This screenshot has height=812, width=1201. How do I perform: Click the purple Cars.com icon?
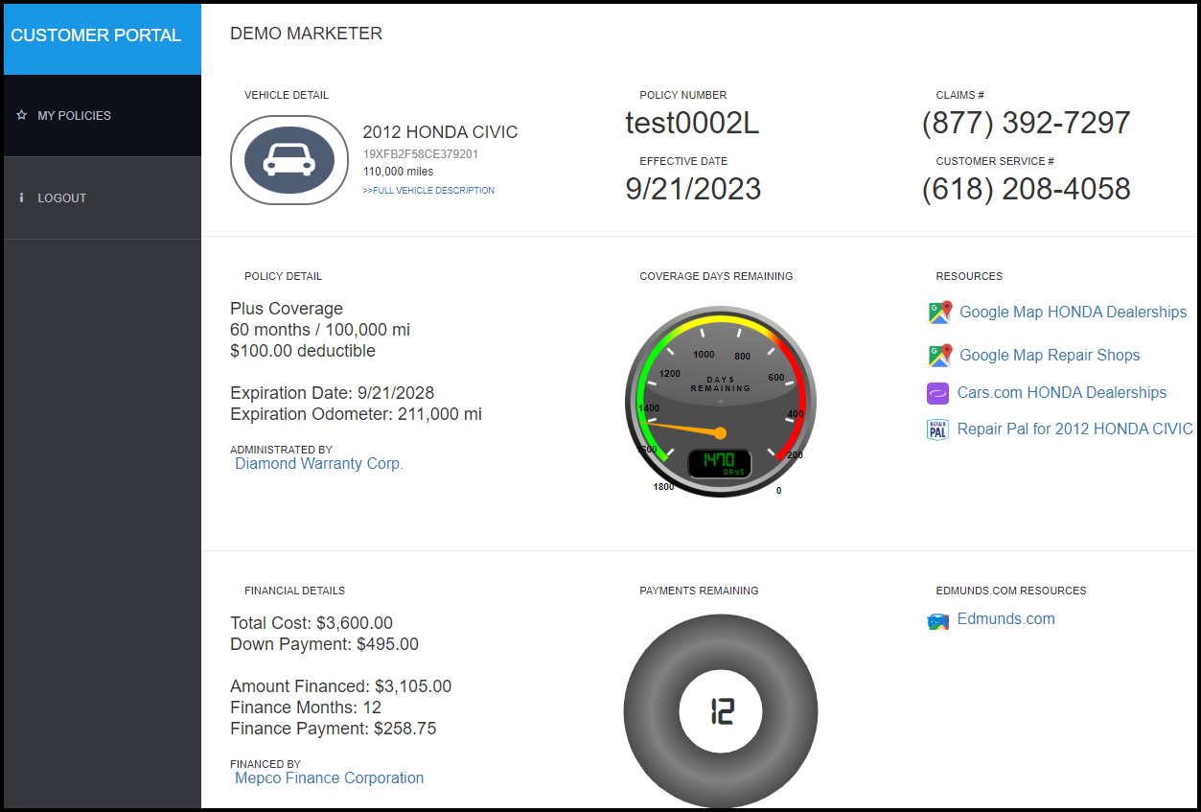937,393
